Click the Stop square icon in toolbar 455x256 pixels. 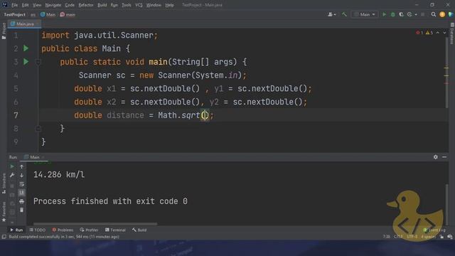pyautogui.click(x=423, y=14)
